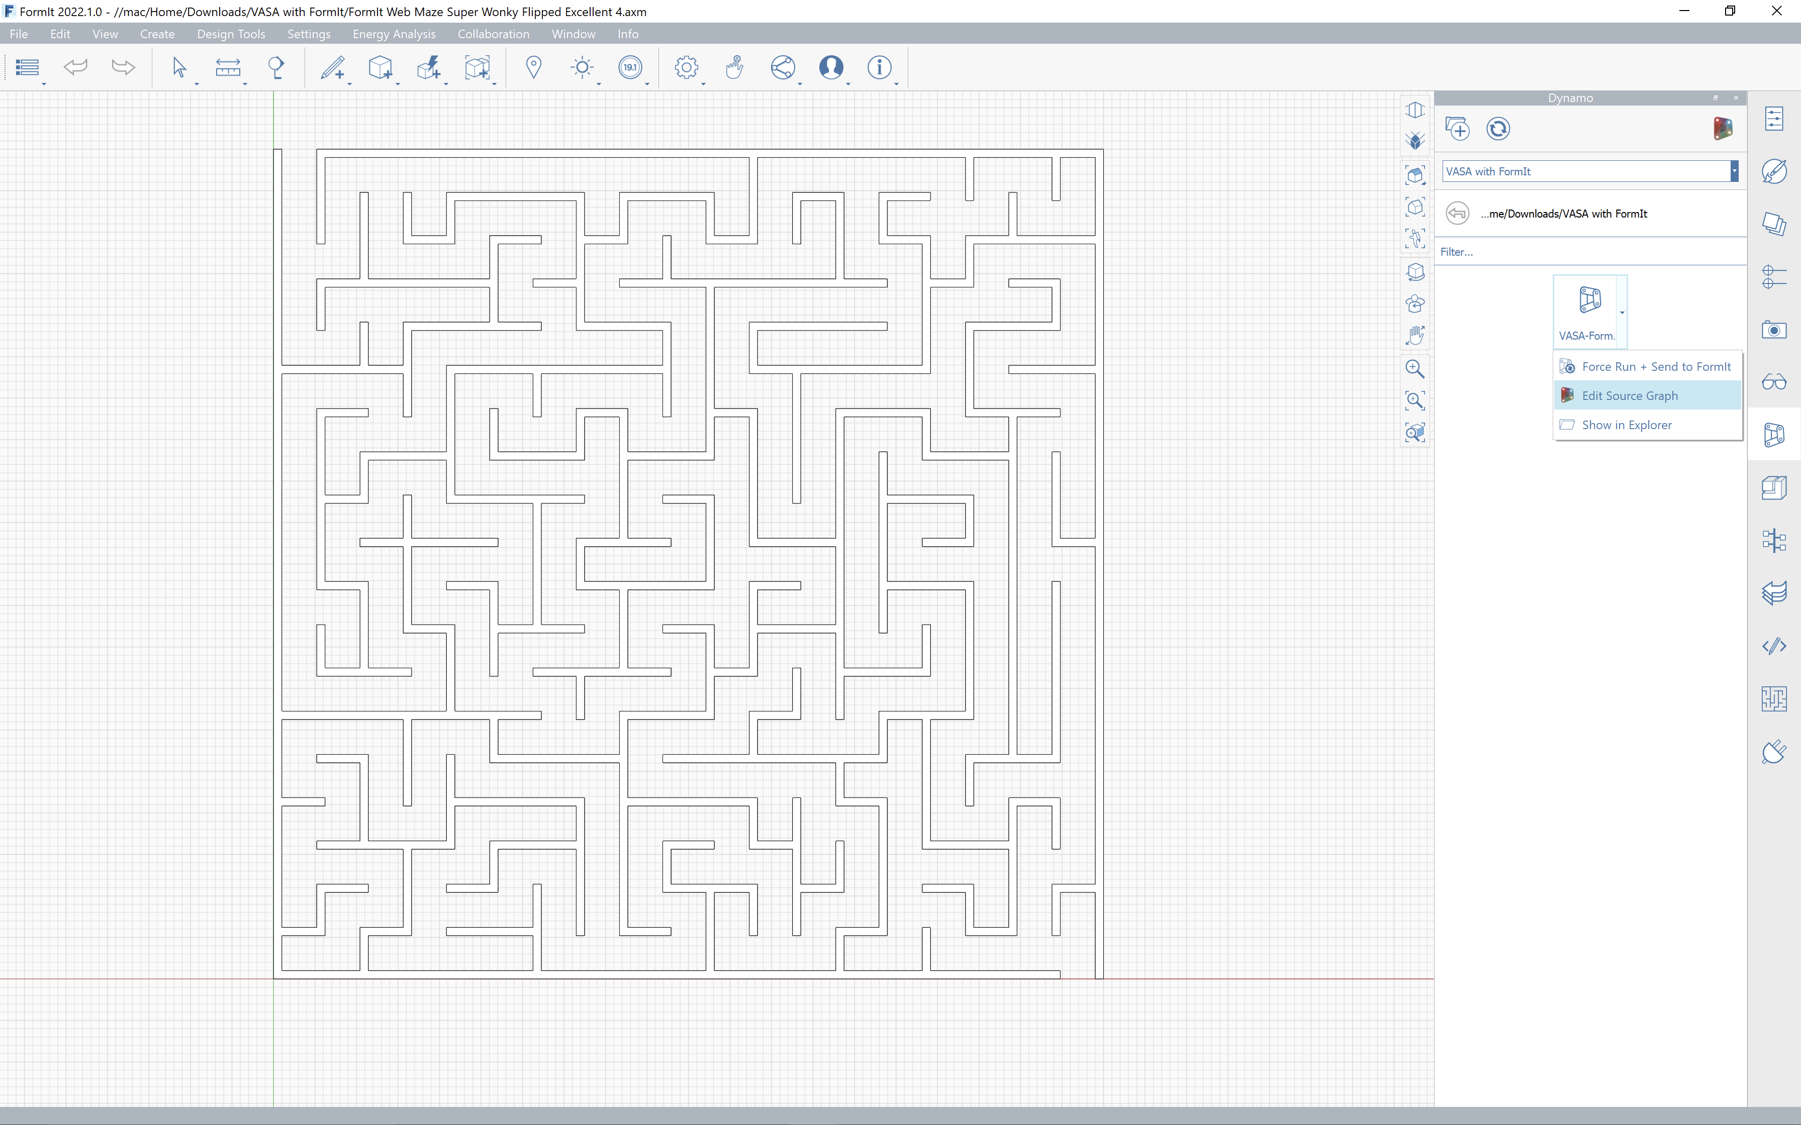The height and width of the screenshot is (1125, 1801).
Task: Choose Edit Source Graph menu item
Action: coord(1629,396)
